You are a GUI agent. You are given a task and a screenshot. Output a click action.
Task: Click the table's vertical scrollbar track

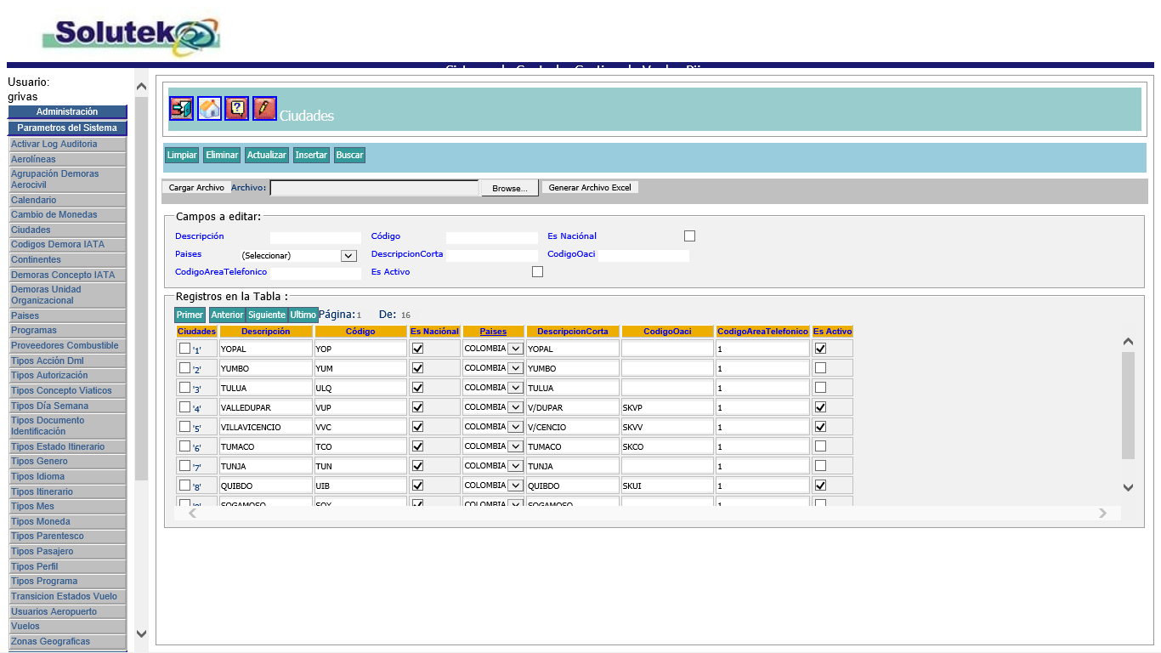[x=1128, y=405]
